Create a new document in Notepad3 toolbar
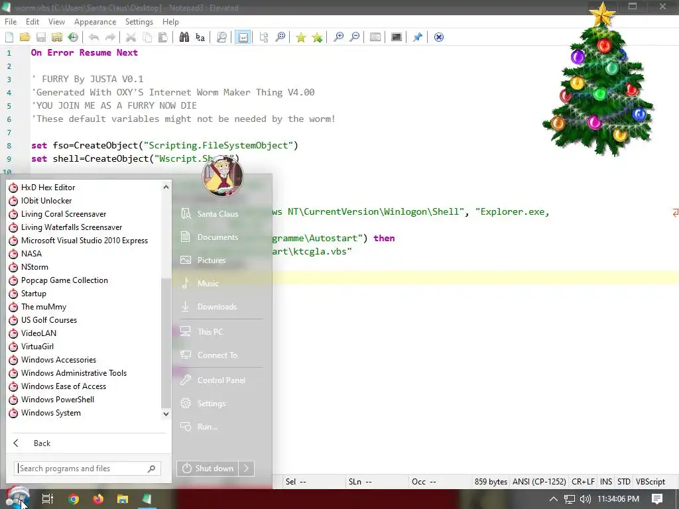This screenshot has width=679, height=509. [x=9, y=37]
